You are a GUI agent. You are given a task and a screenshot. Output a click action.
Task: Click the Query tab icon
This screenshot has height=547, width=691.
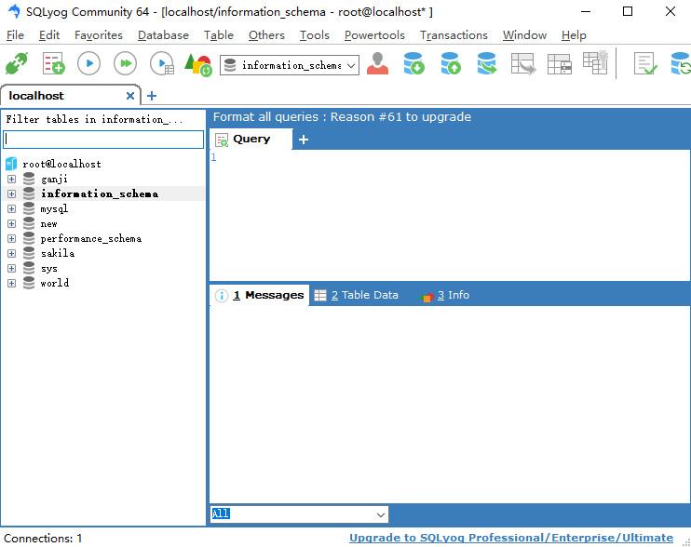click(x=222, y=140)
